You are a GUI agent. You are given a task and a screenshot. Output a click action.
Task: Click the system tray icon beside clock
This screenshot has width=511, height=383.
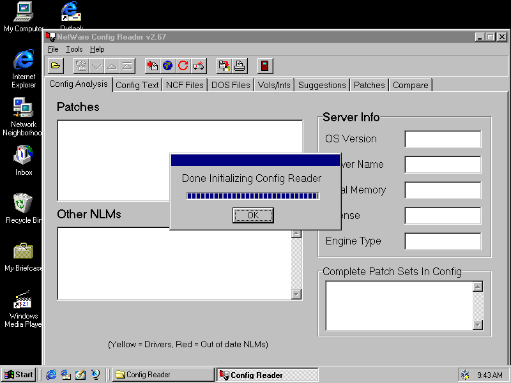tap(466, 375)
